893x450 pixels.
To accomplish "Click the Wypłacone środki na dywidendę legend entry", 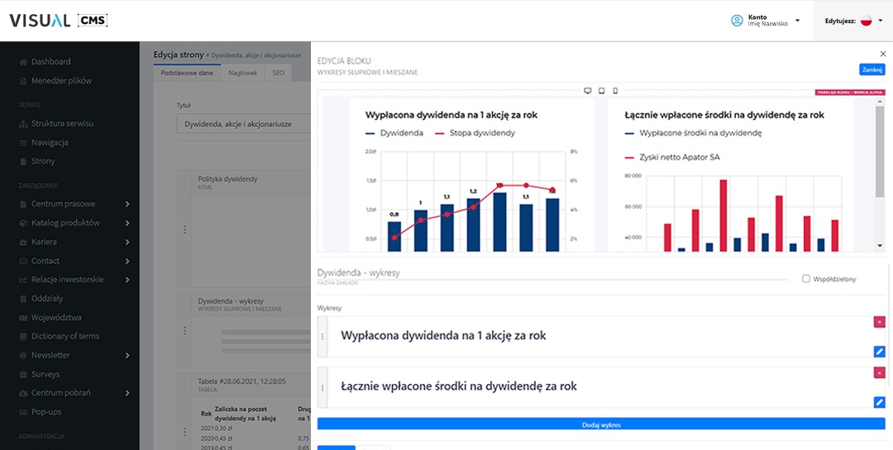I will click(x=694, y=133).
